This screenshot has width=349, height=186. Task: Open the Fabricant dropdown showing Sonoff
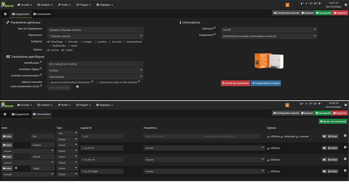(269, 30)
